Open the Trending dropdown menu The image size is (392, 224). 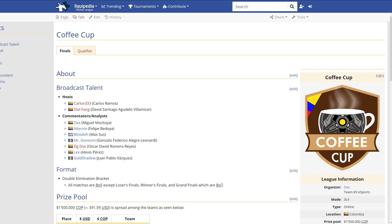pyautogui.click(x=113, y=7)
